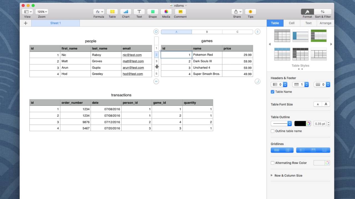Click the black outline color swatch

(300, 124)
